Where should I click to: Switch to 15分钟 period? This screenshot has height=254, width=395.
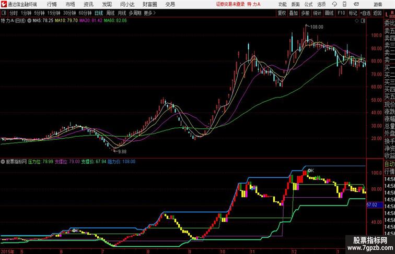[54, 13]
